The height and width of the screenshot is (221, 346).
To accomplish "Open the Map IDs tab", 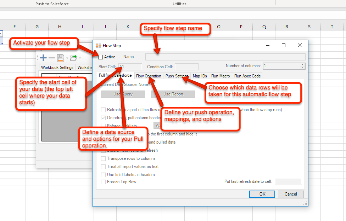I will [200, 76].
